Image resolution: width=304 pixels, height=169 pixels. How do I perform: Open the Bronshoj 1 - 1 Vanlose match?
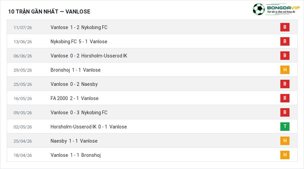75,70
